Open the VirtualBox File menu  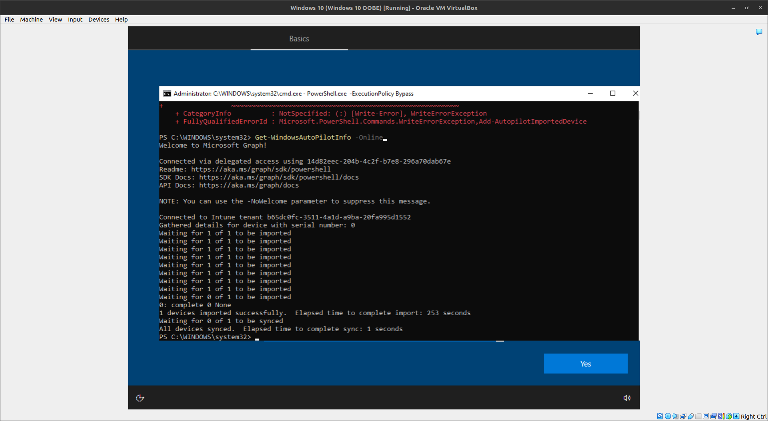[x=9, y=19]
